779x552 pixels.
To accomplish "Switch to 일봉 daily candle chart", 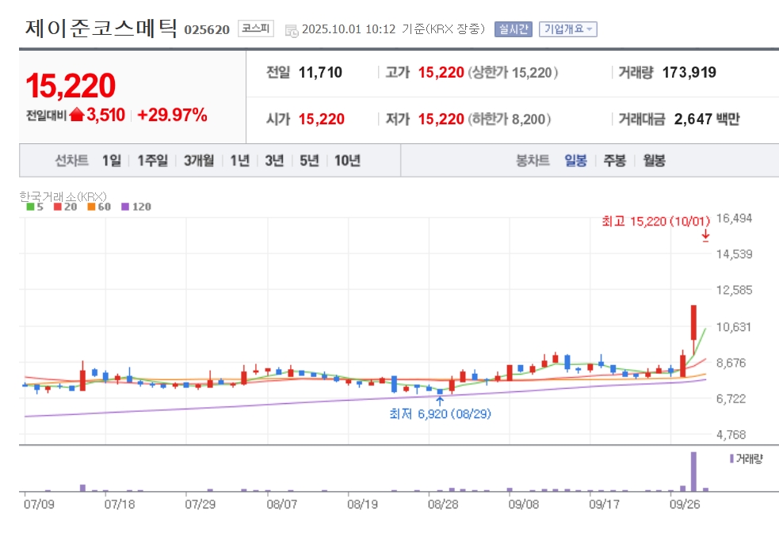I will coord(576,160).
